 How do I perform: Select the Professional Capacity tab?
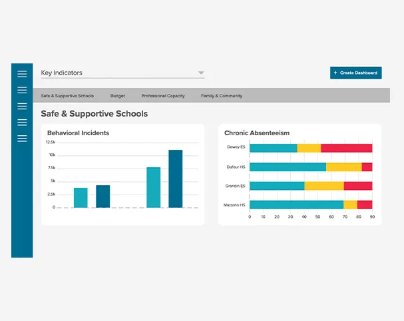[x=163, y=96]
